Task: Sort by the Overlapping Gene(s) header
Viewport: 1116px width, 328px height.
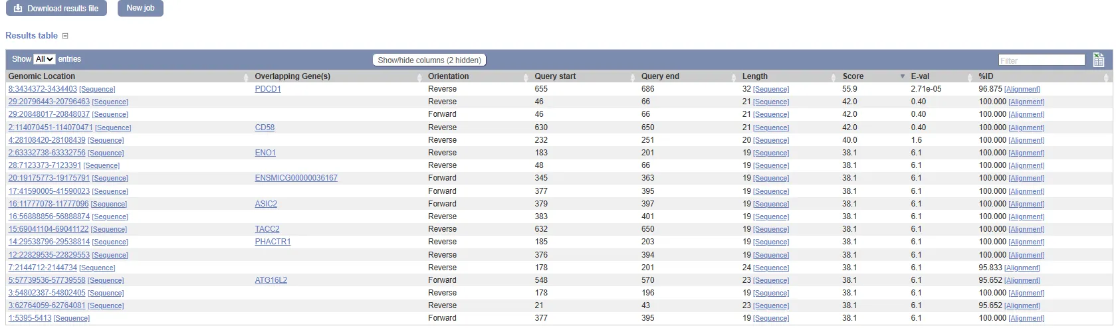Action: click(x=292, y=76)
